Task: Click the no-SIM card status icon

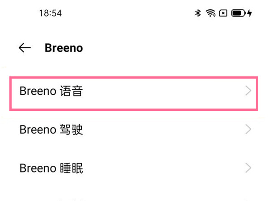Action: click(x=223, y=13)
